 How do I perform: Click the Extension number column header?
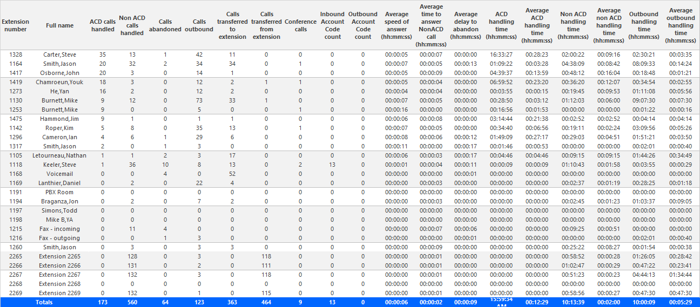click(16, 25)
